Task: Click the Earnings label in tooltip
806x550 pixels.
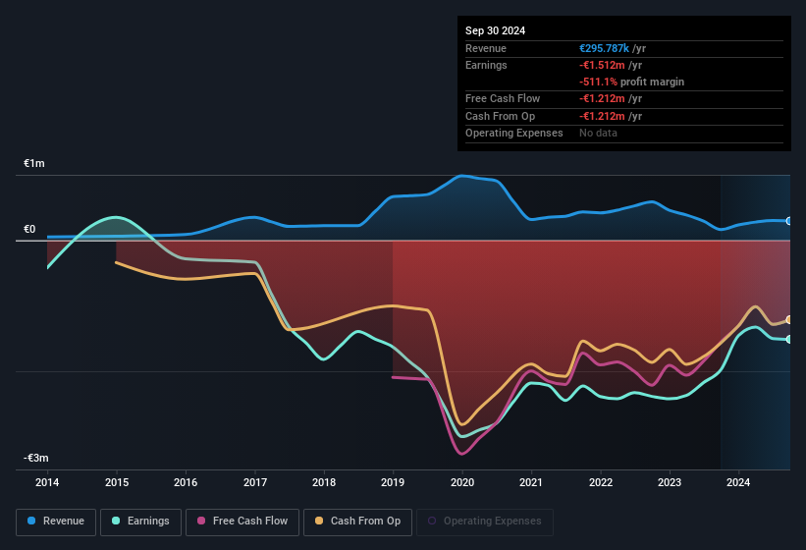Action: pyautogui.click(x=486, y=65)
